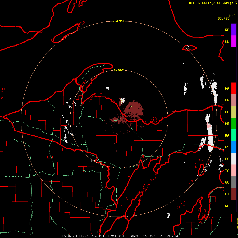The width and height of the screenshot is (238, 238).
Task: Select the GR dusty-pink legend swatch
Action: point(234,100)
